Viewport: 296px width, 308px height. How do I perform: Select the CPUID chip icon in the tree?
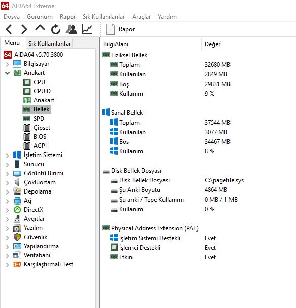[x=27, y=91]
